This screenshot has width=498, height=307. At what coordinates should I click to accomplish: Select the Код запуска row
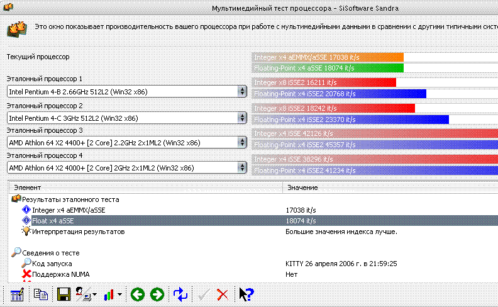click(253, 264)
